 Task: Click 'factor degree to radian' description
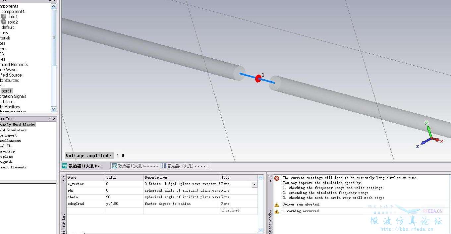pos(168,204)
